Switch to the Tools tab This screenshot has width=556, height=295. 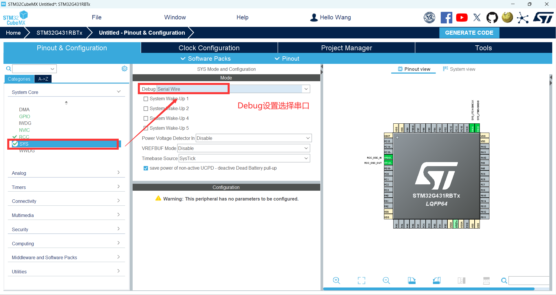tap(483, 48)
